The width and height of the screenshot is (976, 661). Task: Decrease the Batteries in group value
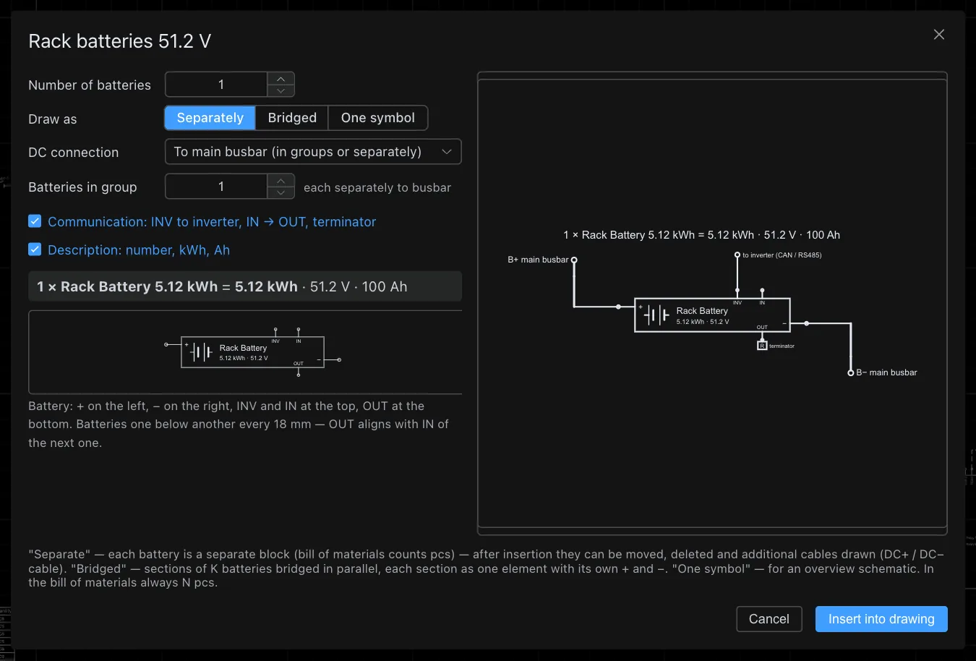tap(281, 192)
